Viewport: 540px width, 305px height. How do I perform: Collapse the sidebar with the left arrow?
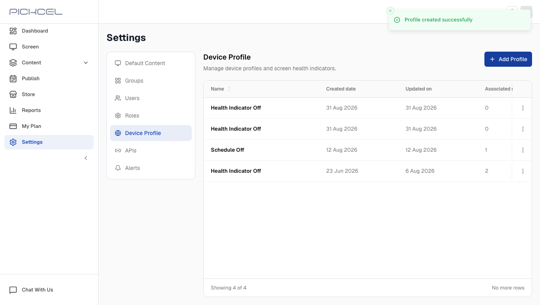86,158
